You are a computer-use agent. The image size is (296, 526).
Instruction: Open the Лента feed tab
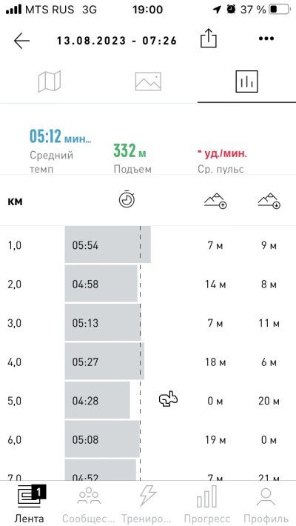point(29,505)
